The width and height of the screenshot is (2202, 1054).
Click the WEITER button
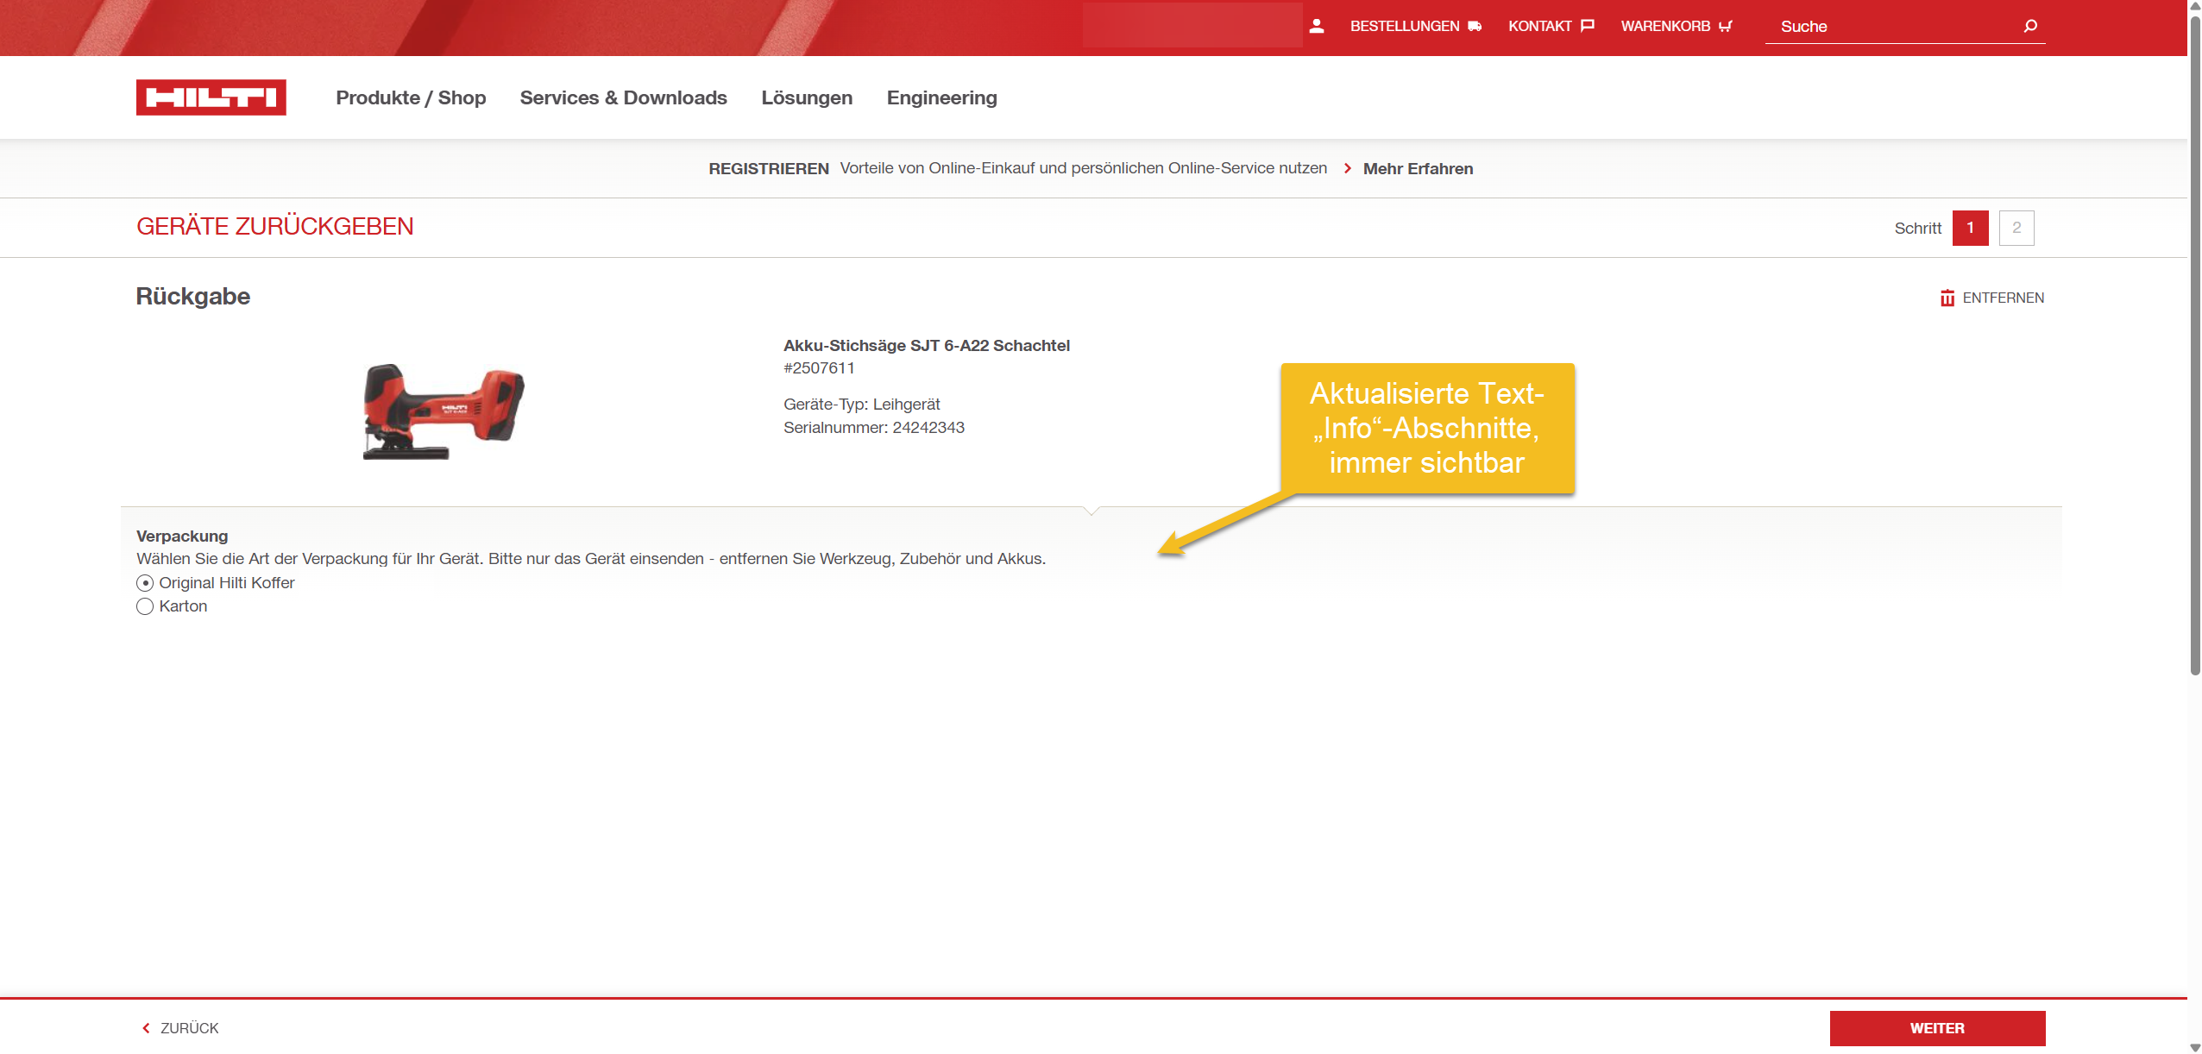pyautogui.click(x=1937, y=1028)
